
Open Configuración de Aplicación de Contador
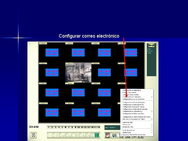coord(135,109)
